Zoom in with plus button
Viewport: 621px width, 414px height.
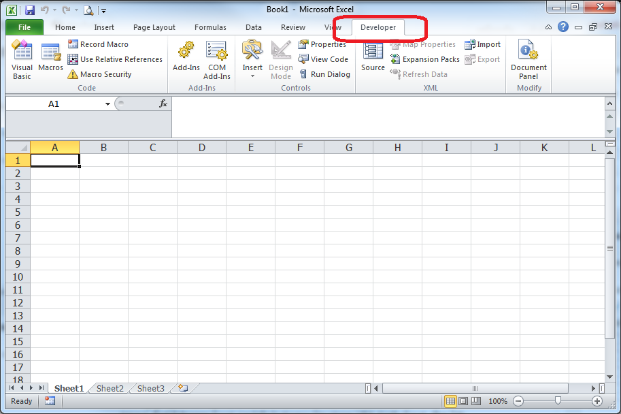(x=597, y=401)
